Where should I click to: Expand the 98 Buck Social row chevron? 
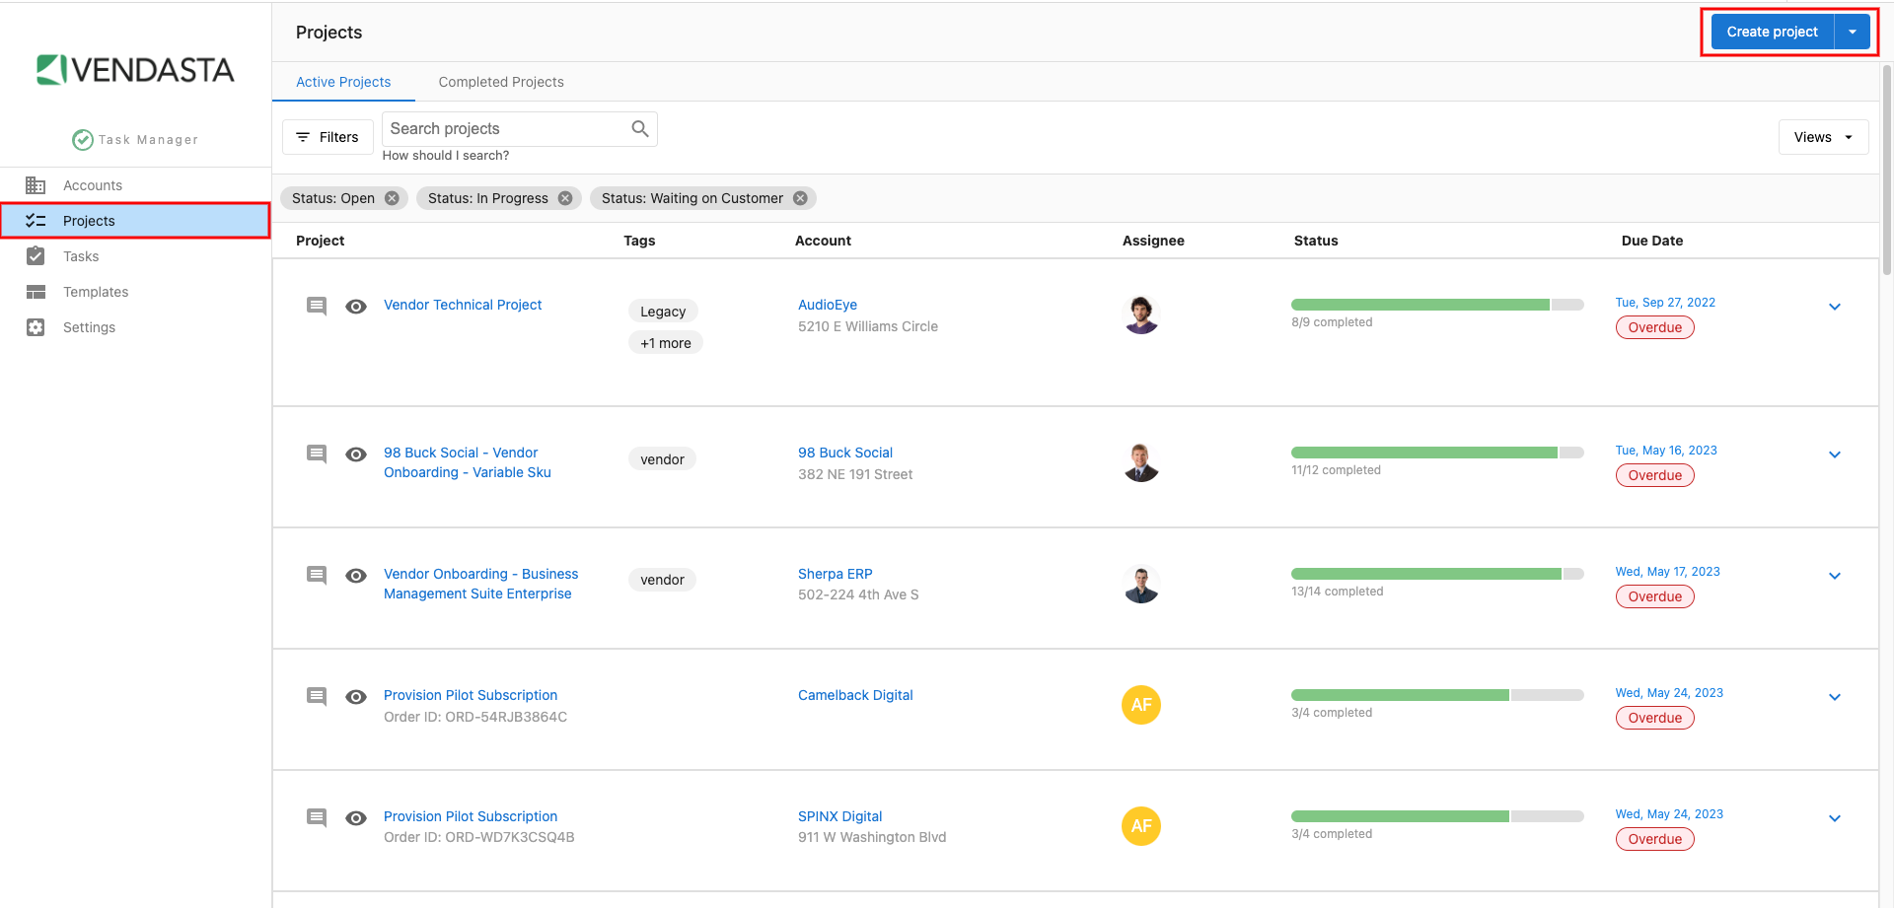pos(1835,454)
